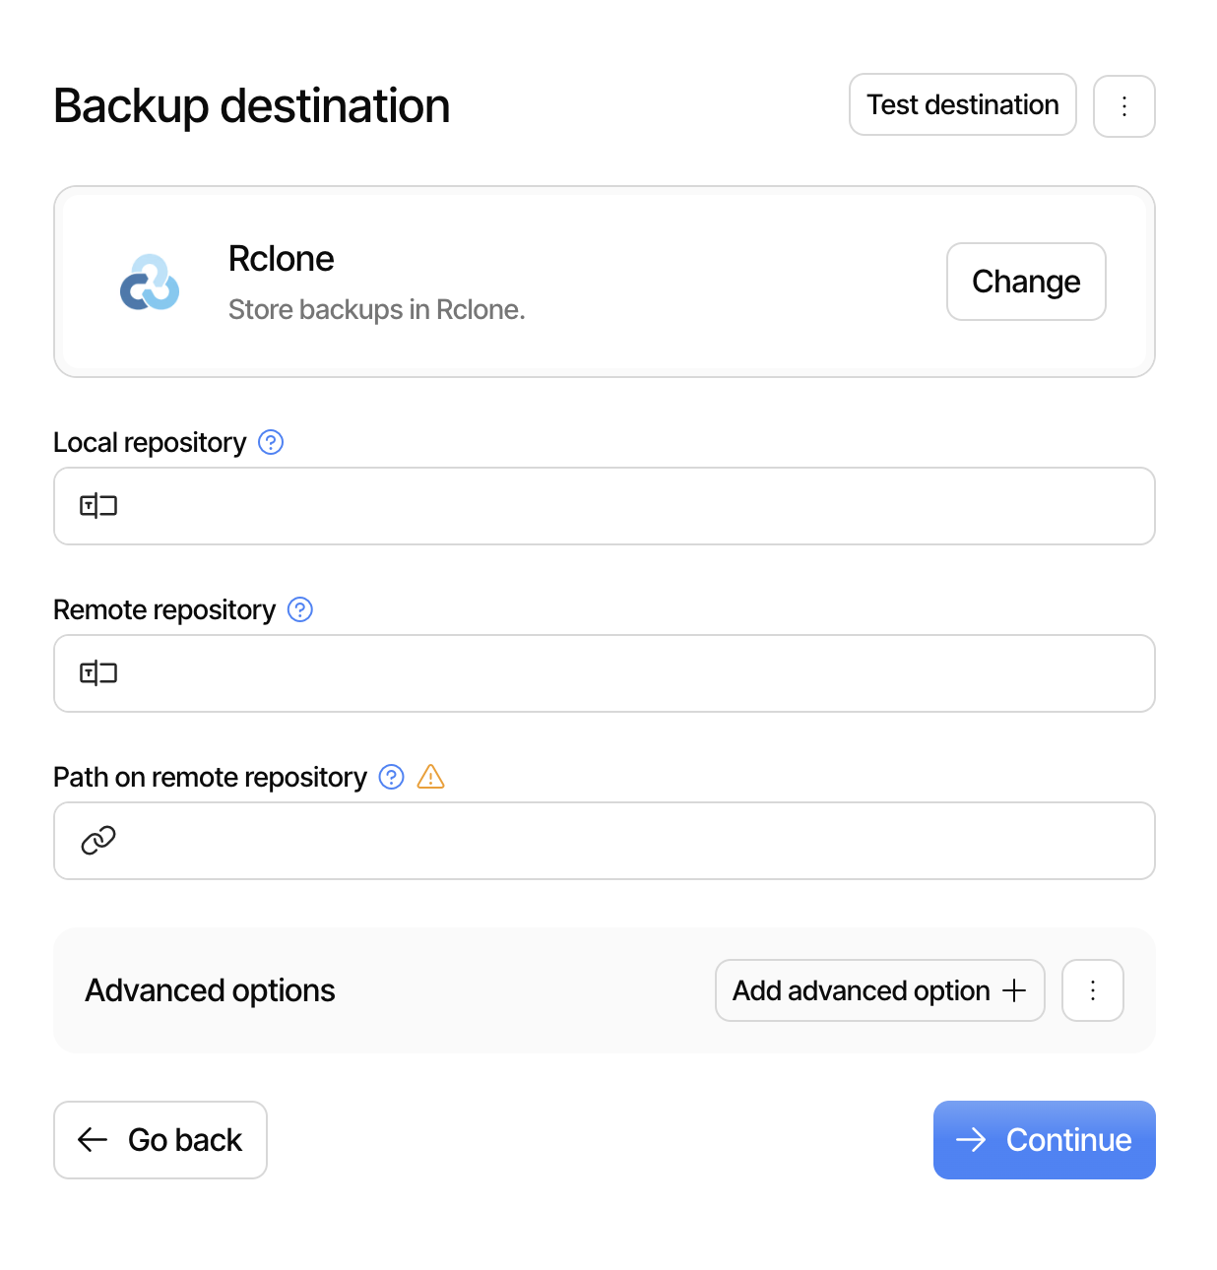Focus the Path on remote repository field
The height and width of the screenshot is (1270, 1217).
(630, 841)
